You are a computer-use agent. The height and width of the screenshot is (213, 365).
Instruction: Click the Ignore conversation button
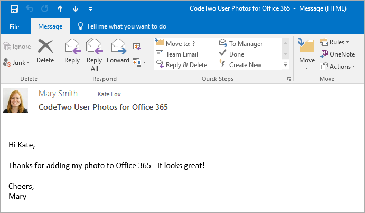tap(17, 47)
